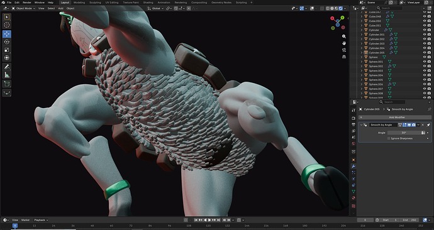Open the Physics properties tab
The width and height of the screenshot is (434, 230).
(x=353, y=179)
